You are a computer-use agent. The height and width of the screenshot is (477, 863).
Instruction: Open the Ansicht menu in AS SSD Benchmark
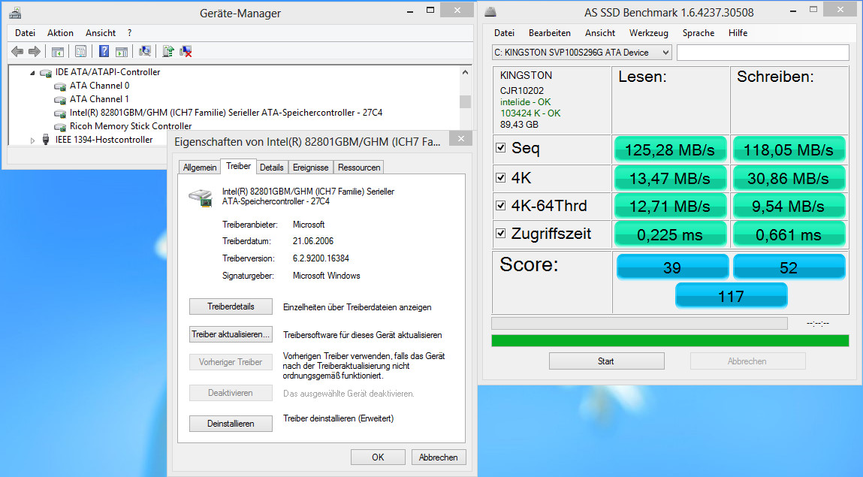click(600, 33)
